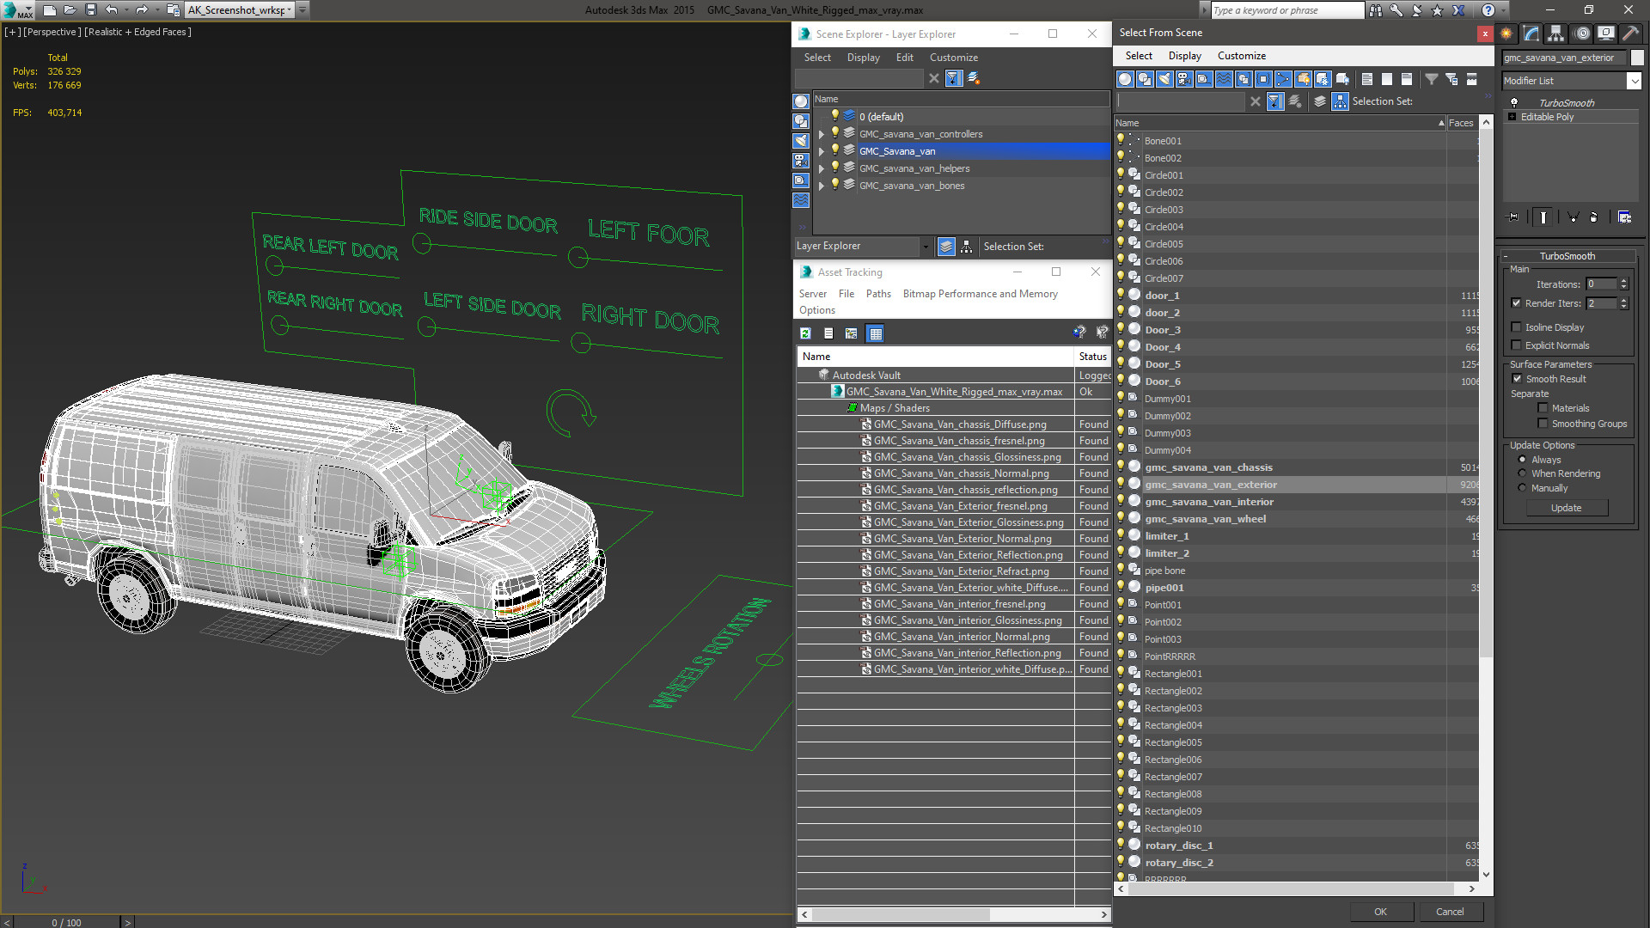Viewport: 1650px width, 928px height.
Task: Collapse the TurboSmooth rollout header
Action: [1567, 256]
